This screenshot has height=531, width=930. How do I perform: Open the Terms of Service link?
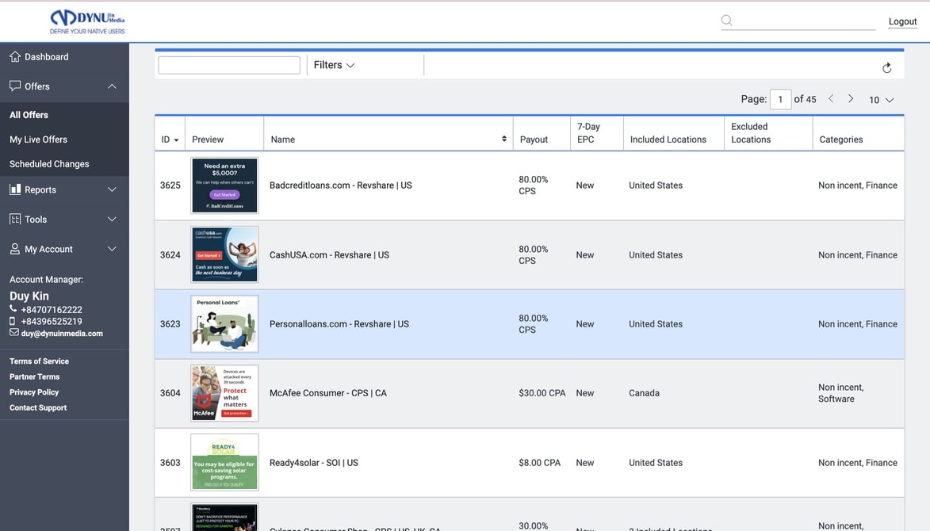pos(39,361)
